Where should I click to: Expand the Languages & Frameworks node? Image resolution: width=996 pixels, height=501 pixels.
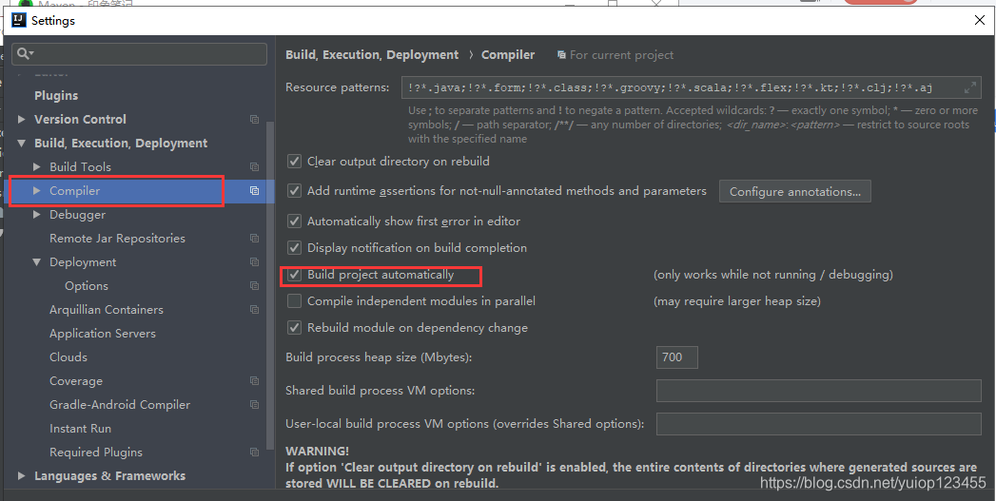coord(22,475)
